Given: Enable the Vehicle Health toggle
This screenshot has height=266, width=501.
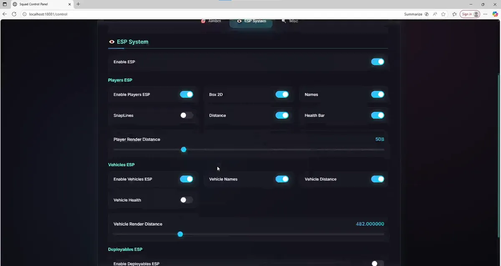Looking at the screenshot, I should click(x=187, y=200).
